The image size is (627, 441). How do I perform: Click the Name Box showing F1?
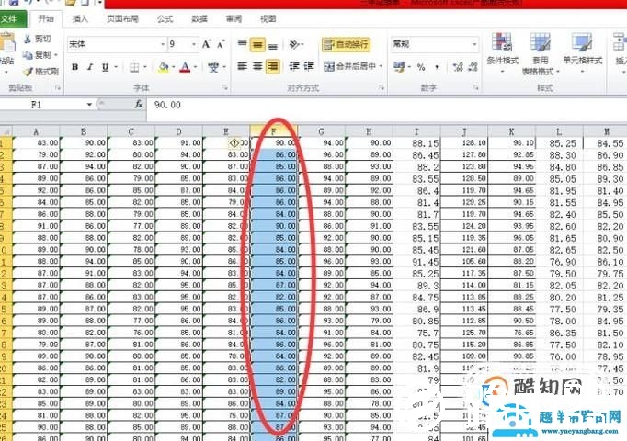click(x=42, y=105)
